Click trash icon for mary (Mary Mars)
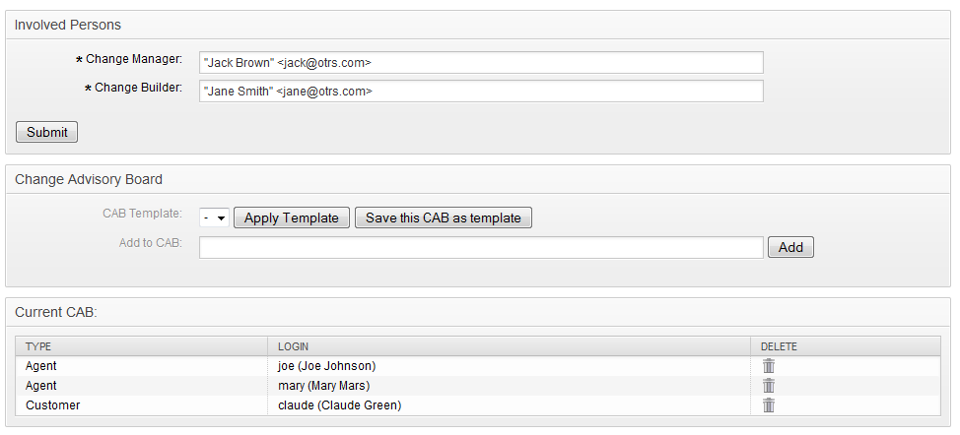 click(769, 386)
